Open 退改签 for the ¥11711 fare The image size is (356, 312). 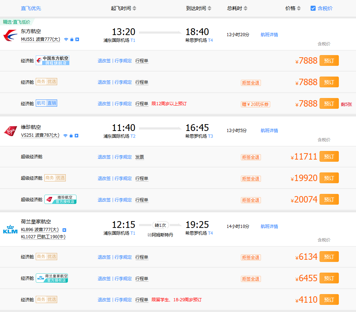(x=104, y=157)
